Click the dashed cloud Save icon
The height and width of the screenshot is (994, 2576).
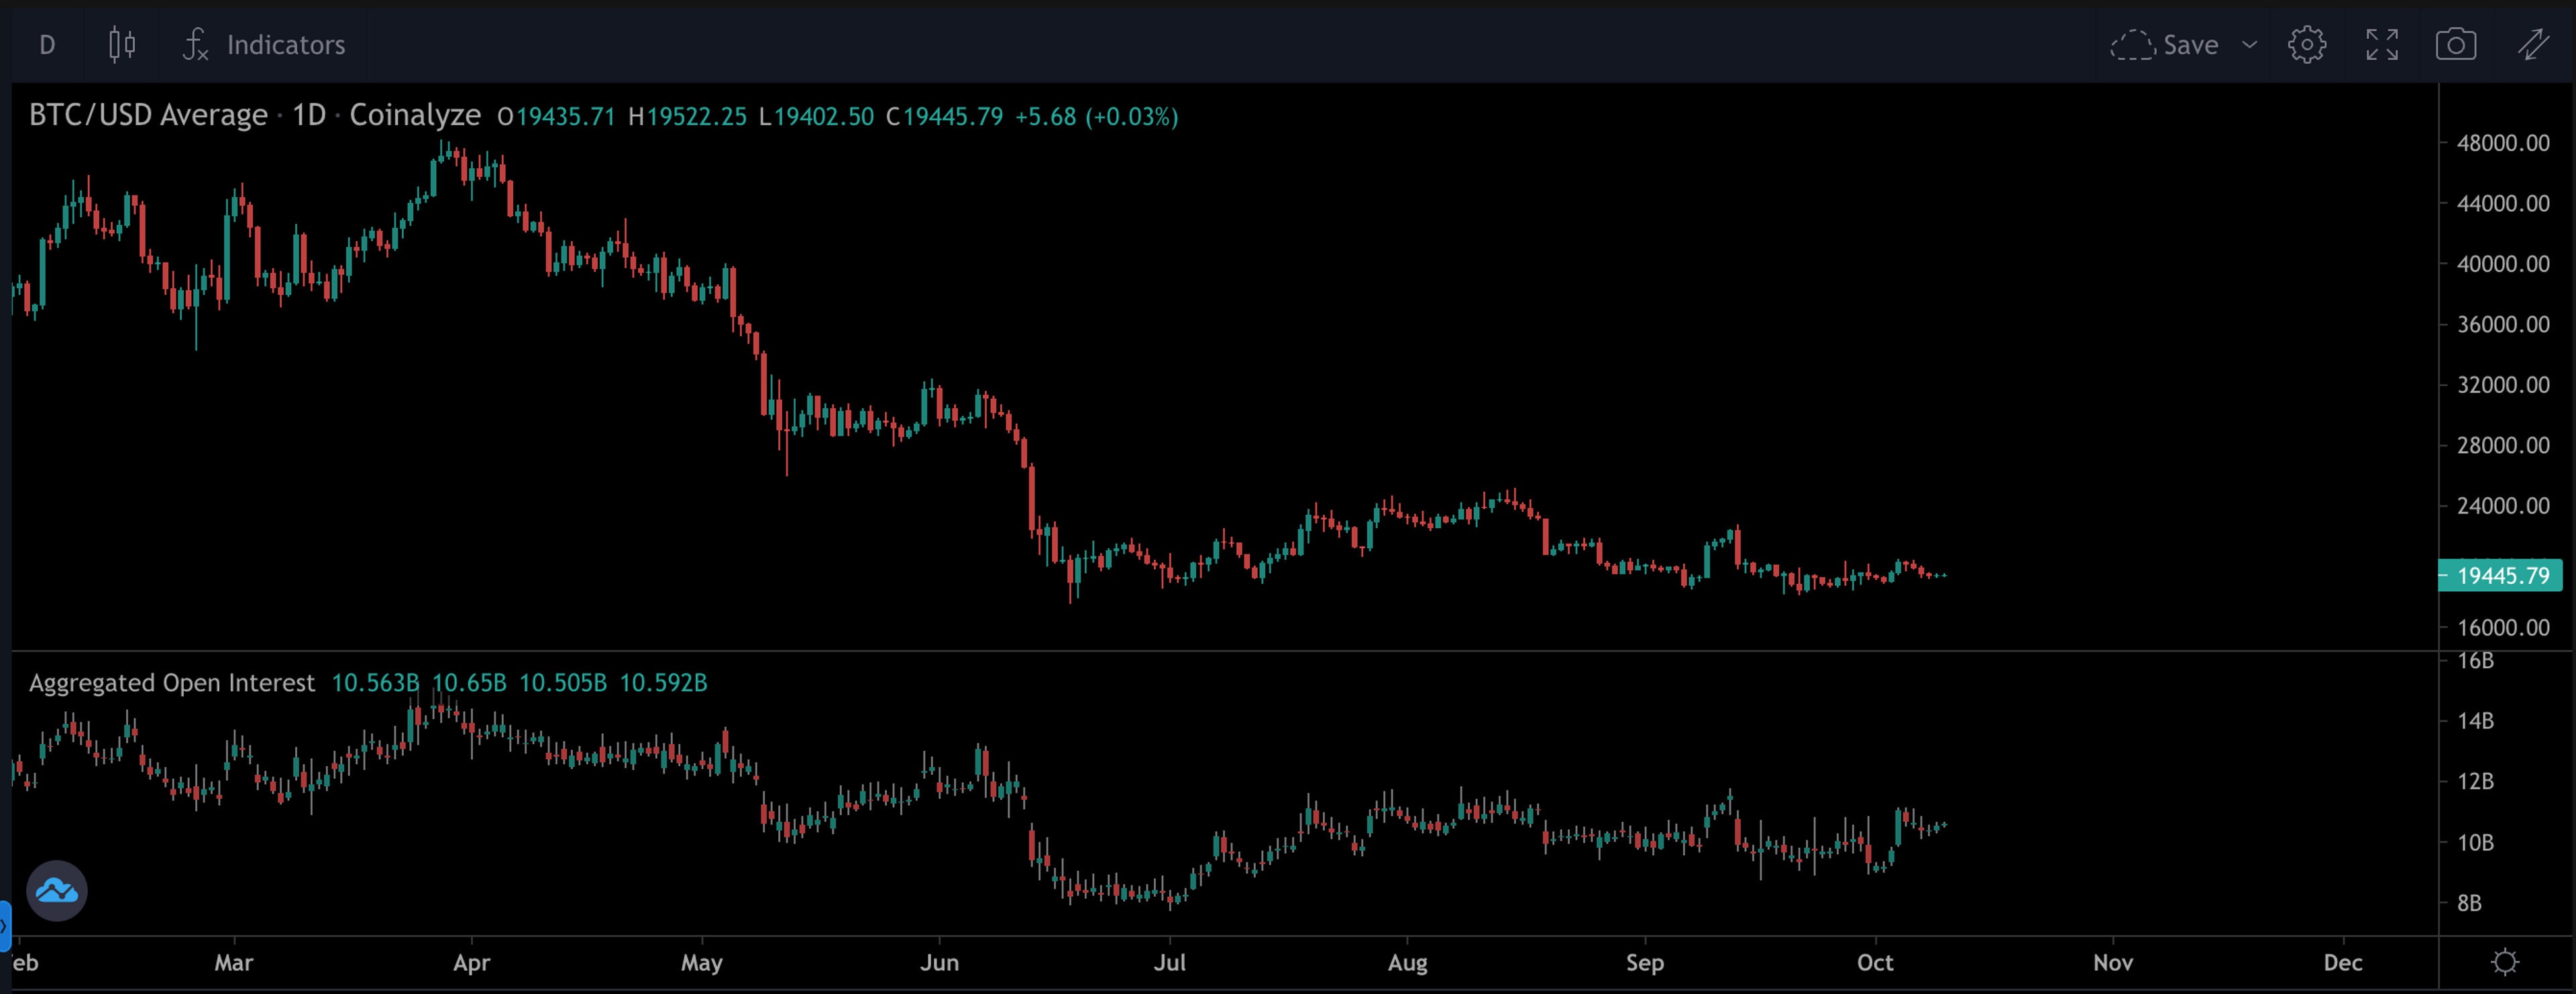click(2132, 44)
